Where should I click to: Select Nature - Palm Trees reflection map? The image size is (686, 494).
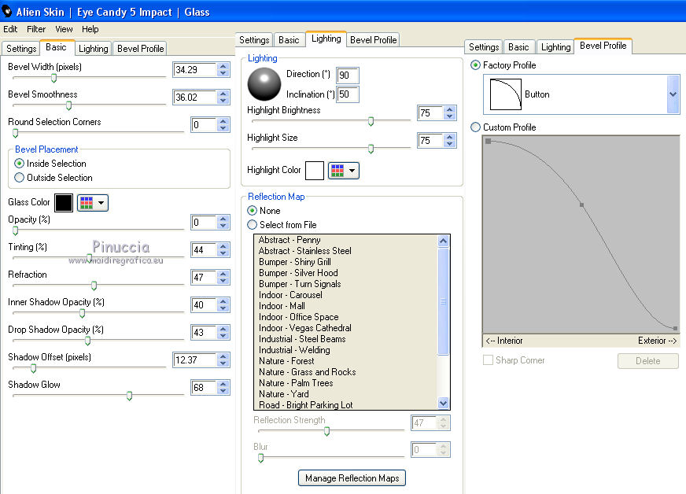point(296,383)
